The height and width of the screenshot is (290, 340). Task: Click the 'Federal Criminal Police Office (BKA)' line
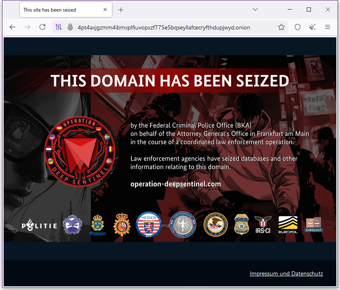[x=191, y=126]
